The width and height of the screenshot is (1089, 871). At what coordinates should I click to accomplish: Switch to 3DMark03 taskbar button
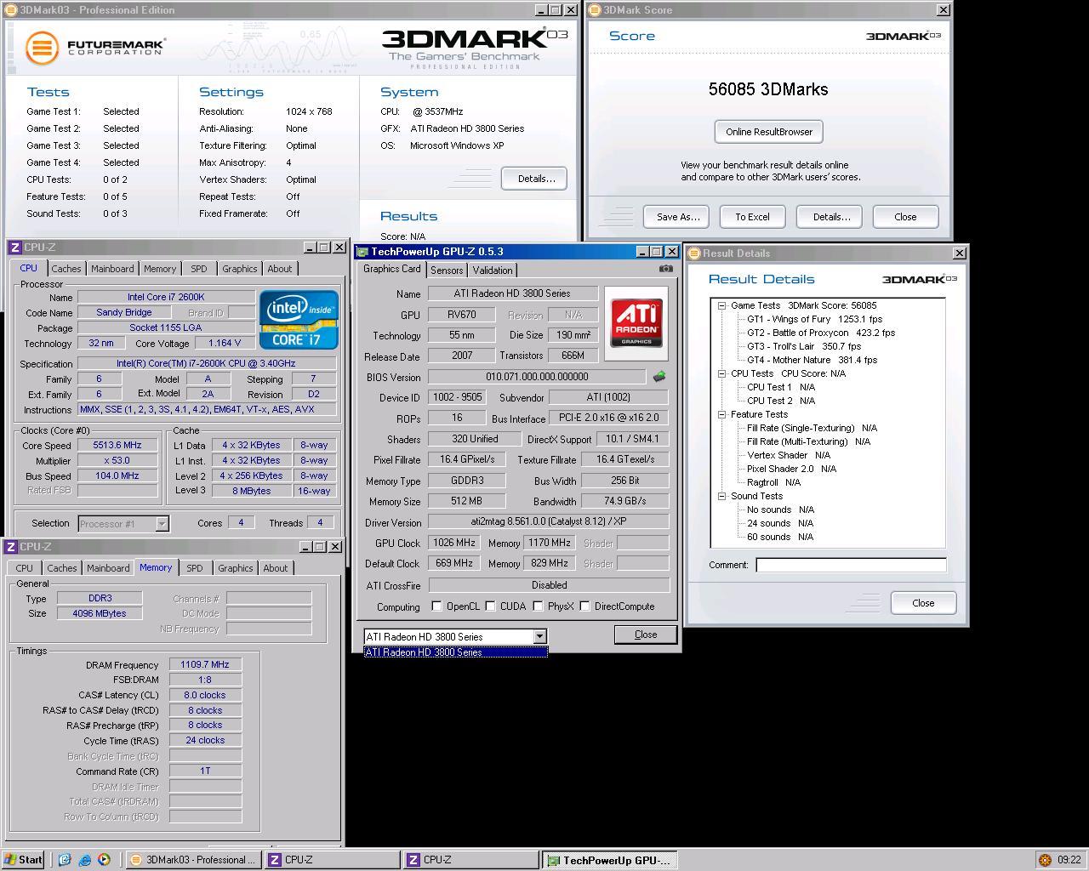[193, 860]
